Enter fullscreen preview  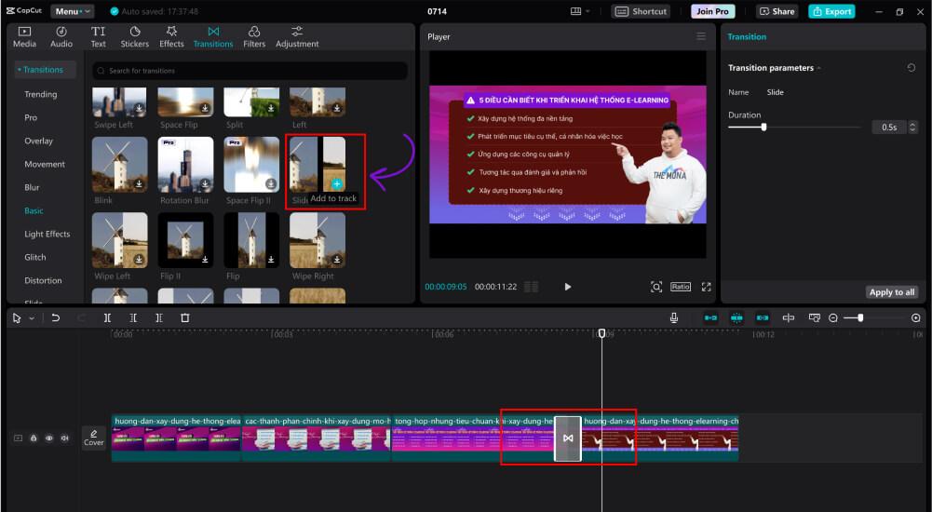point(706,287)
